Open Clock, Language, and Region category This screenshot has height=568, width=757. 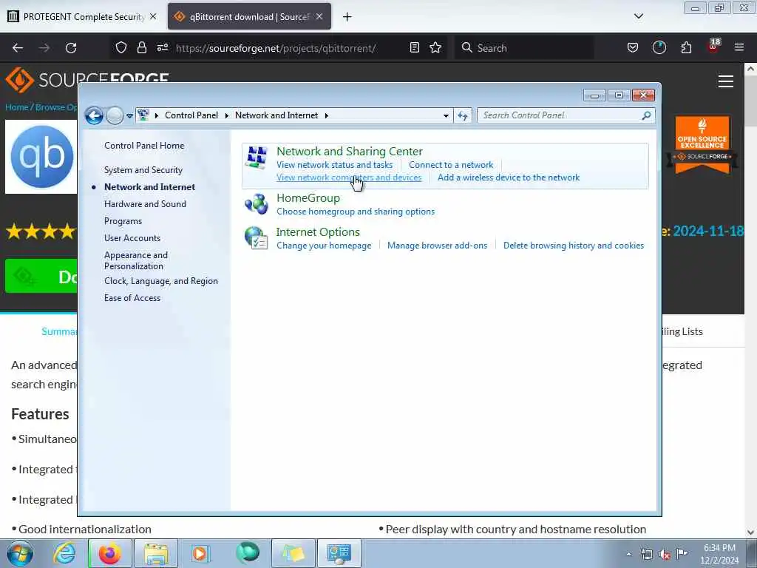[x=161, y=281]
